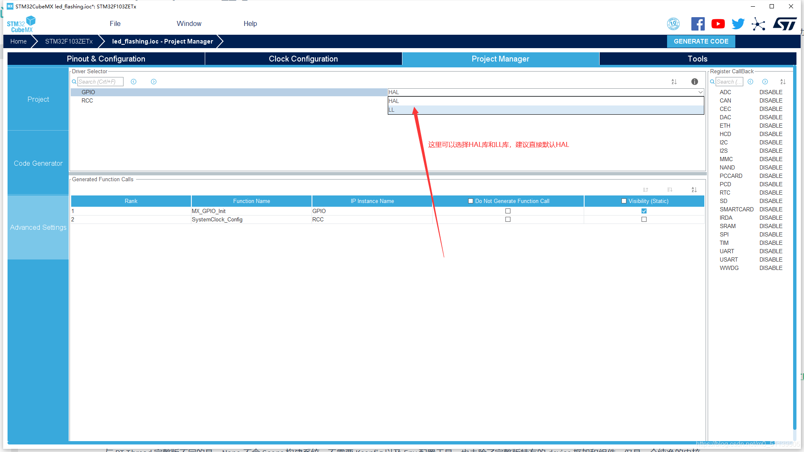This screenshot has width=804, height=452.
Task: Open the ST logo website link
Action: click(785, 24)
